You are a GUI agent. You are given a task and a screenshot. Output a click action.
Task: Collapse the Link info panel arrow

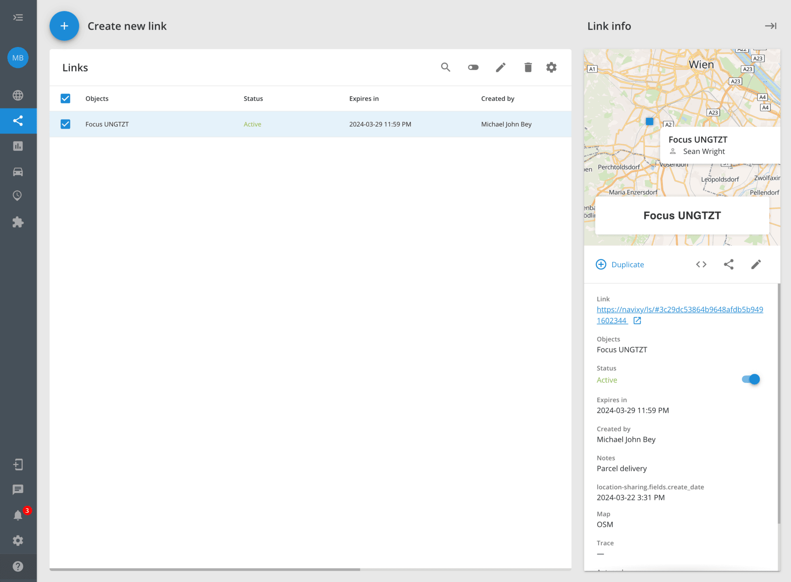pyautogui.click(x=770, y=26)
